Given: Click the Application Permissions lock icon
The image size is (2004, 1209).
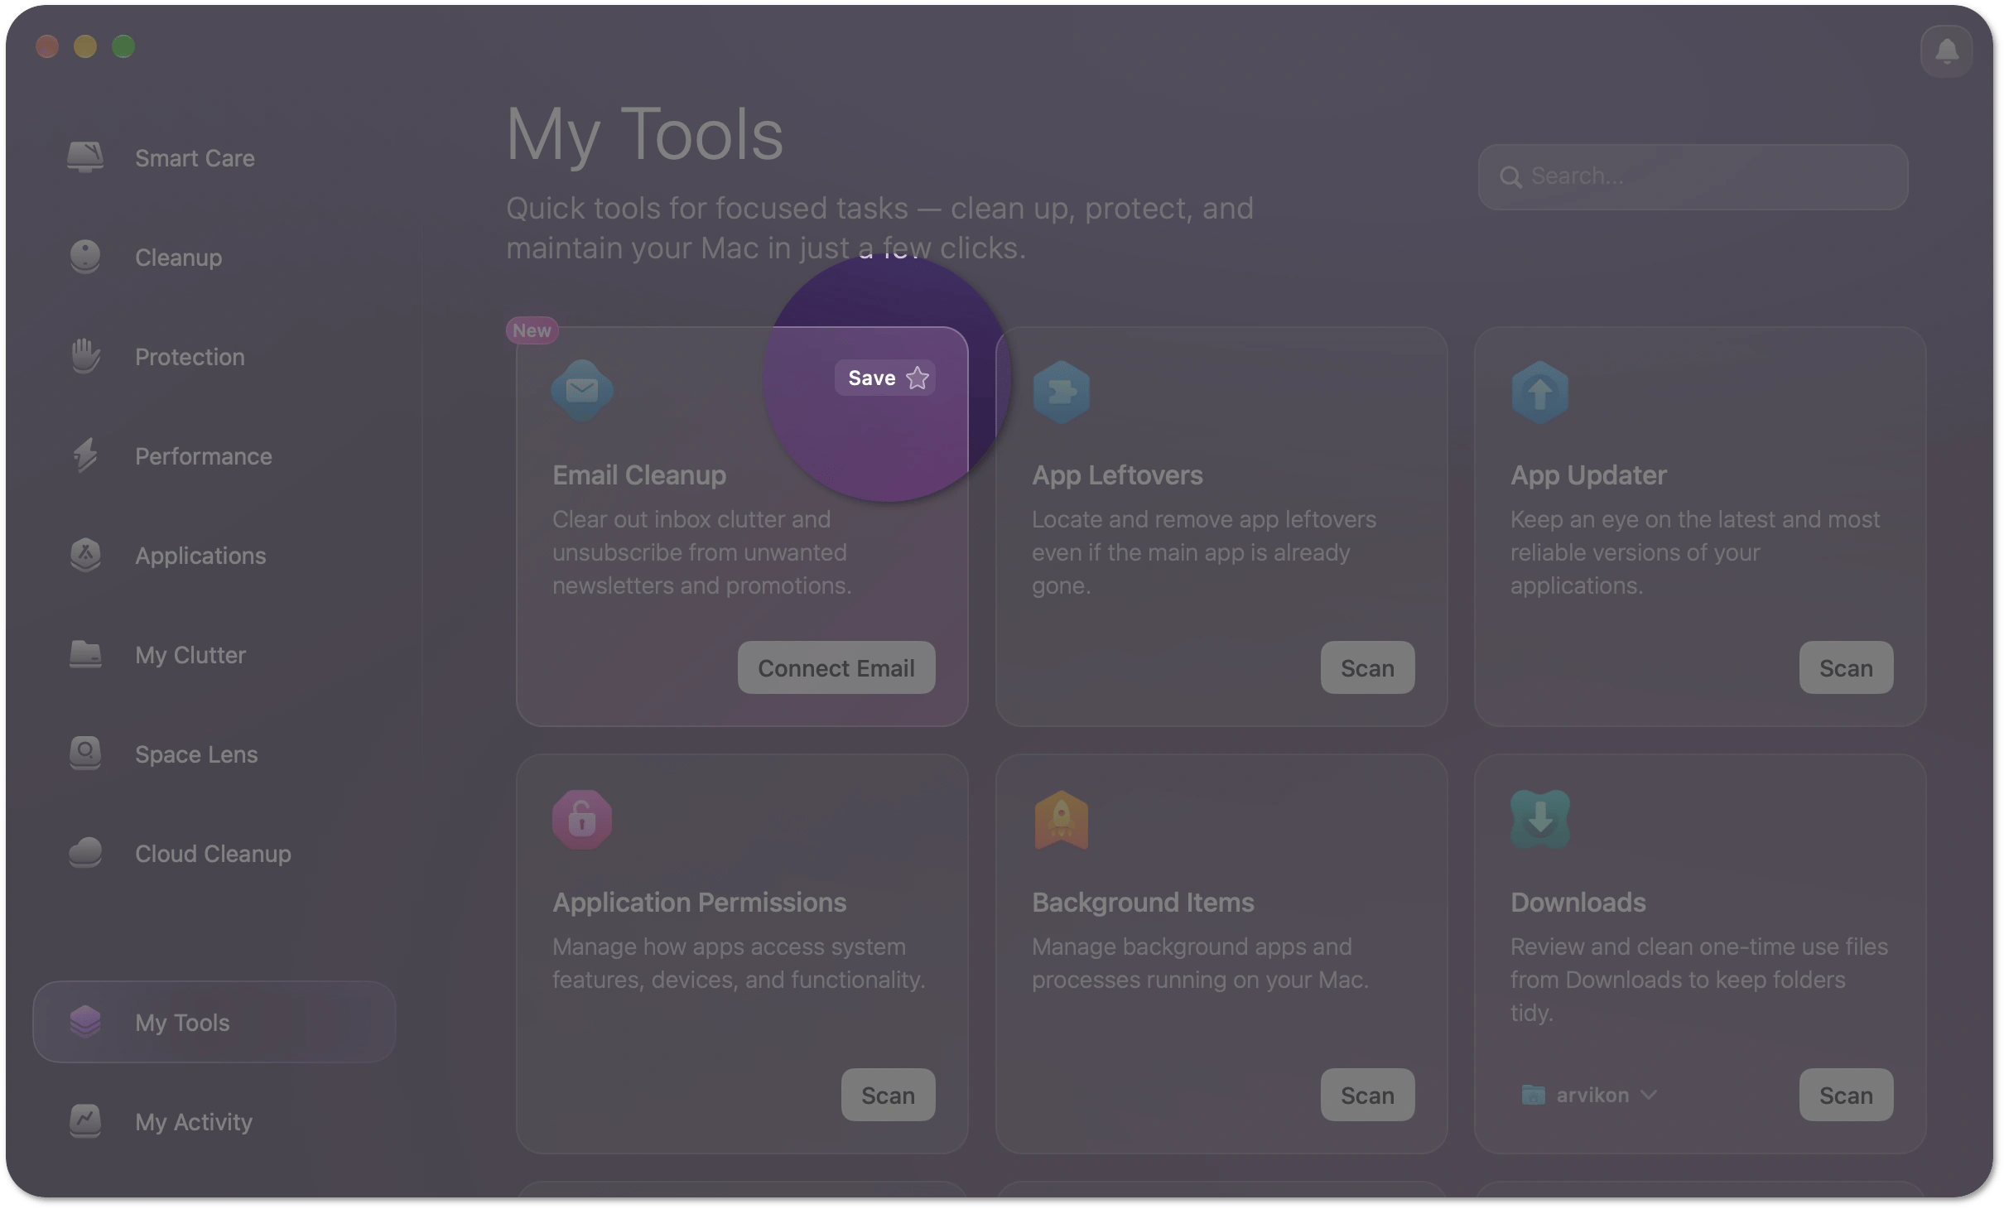Looking at the screenshot, I should click(582, 820).
